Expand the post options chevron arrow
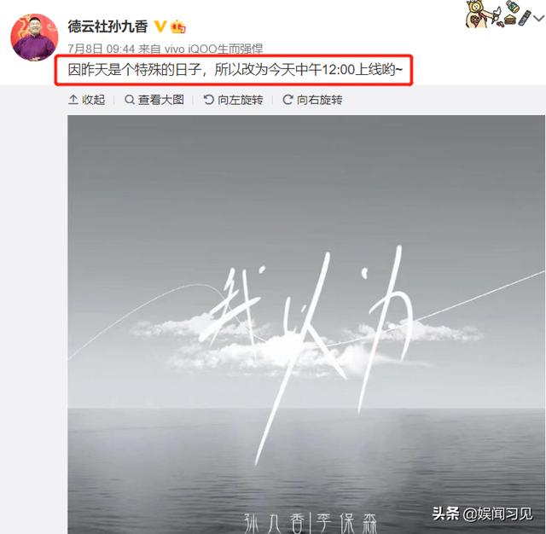The height and width of the screenshot is (534, 546). pos(539,18)
